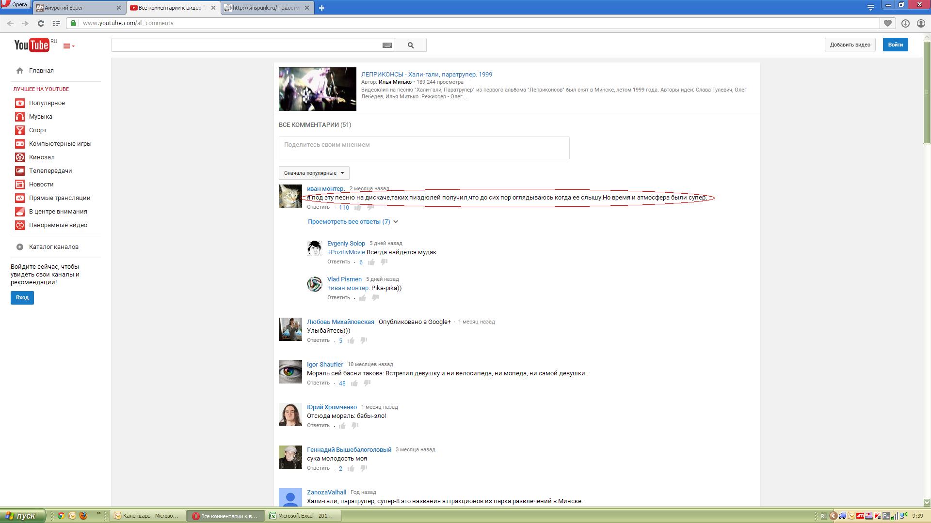Expand Просмотреть все ответы (7)
The width and height of the screenshot is (931, 523).
(x=353, y=222)
